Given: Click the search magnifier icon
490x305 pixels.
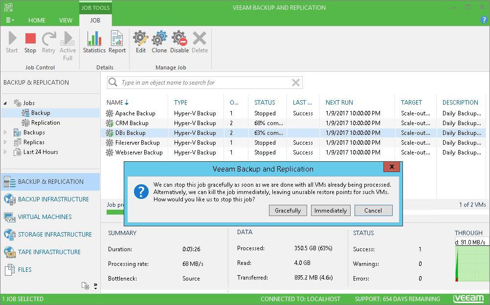Looking at the screenshot, I should pyautogui.click(x=113, y=82).
